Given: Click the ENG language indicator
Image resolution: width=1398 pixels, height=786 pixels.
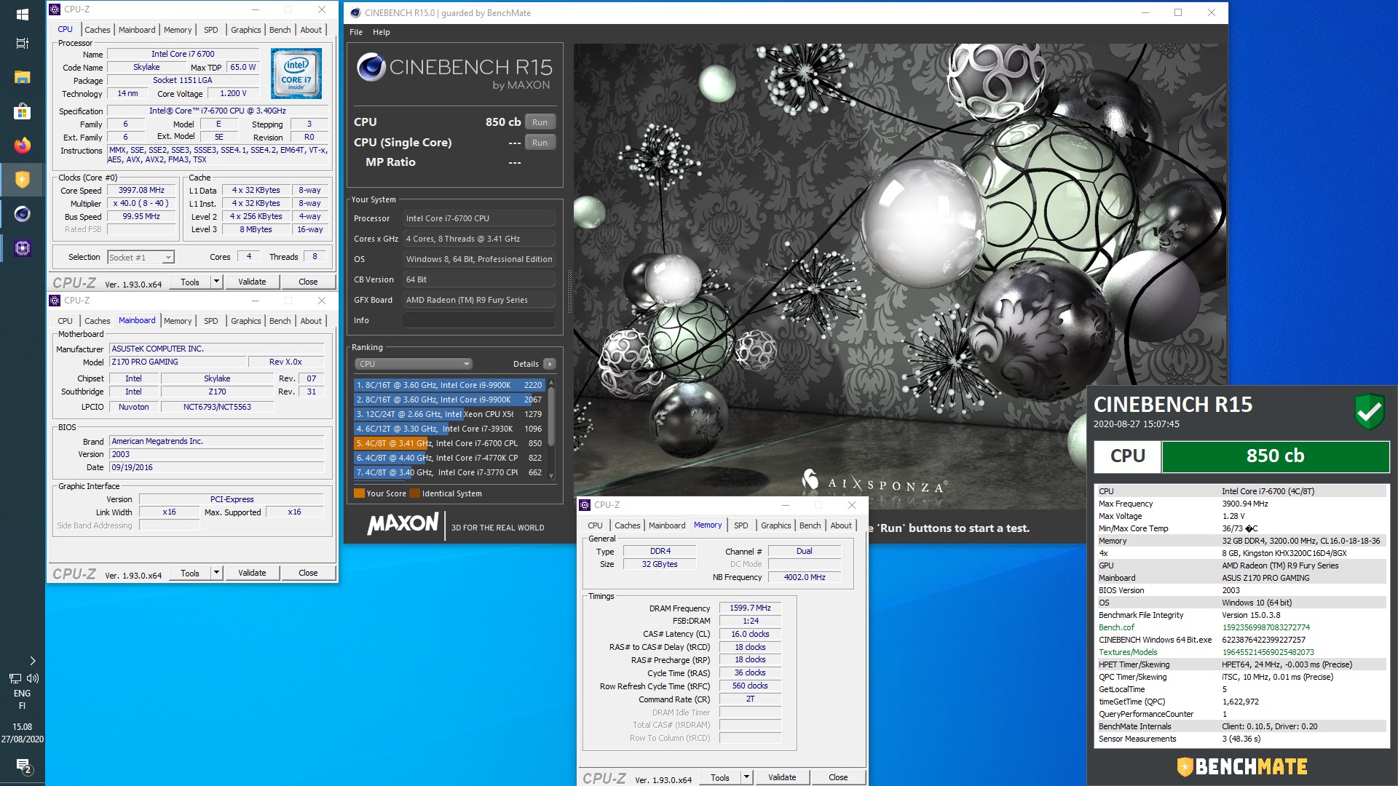Looking at the screenshot, I should [22, 694].
